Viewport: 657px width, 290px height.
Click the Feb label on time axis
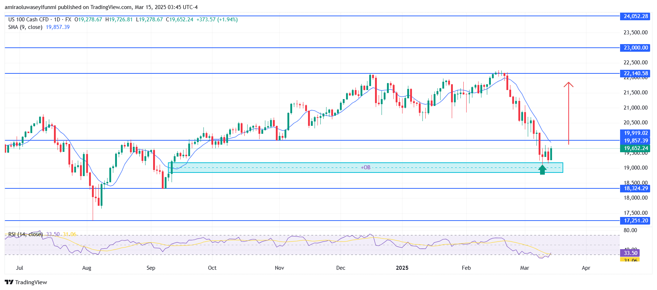tap(466, 268)
